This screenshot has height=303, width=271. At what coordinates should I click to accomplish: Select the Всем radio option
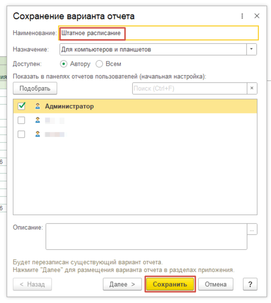[x=99, y=64]
